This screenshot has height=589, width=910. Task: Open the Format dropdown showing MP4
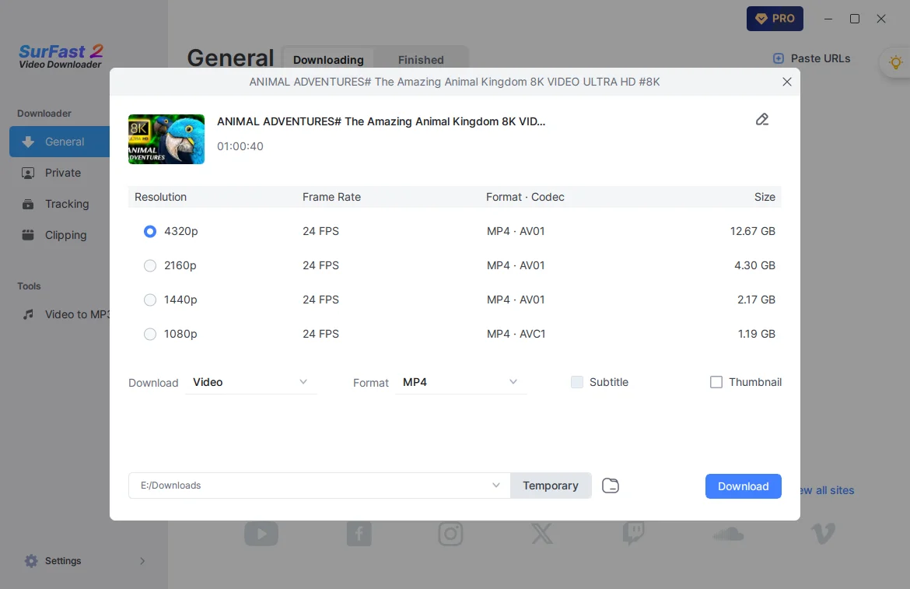pyautogui.click(x=460, y=382)
